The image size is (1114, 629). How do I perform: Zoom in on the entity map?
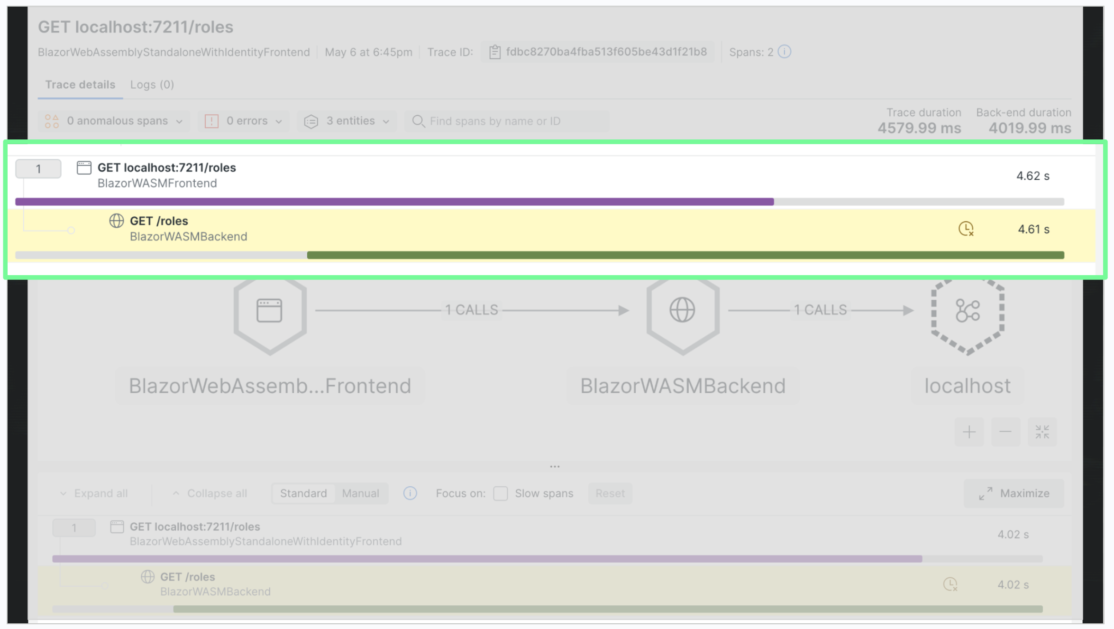[x=969, y=432]
